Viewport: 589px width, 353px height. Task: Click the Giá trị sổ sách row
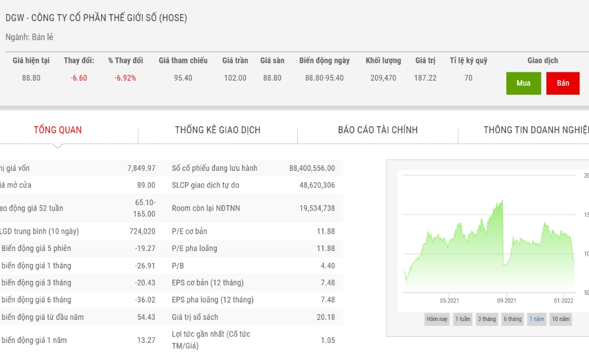pos(254,317)
